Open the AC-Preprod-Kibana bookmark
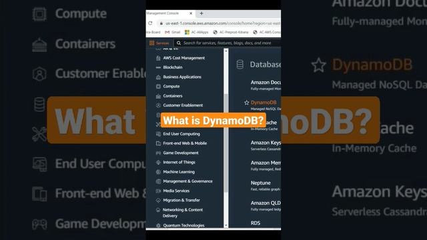The width and height of the screenshot is (427, 240). click(x=231, y=33)
